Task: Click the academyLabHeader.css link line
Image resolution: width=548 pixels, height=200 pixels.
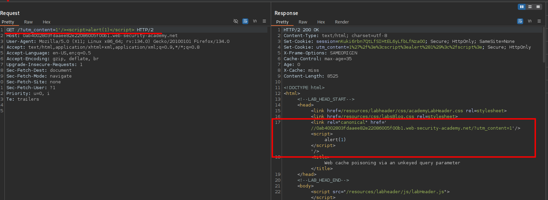Action: click(409, 111)
